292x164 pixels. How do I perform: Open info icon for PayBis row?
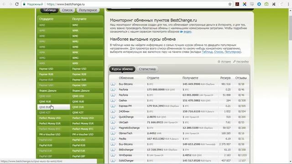(x=113, y=138)
